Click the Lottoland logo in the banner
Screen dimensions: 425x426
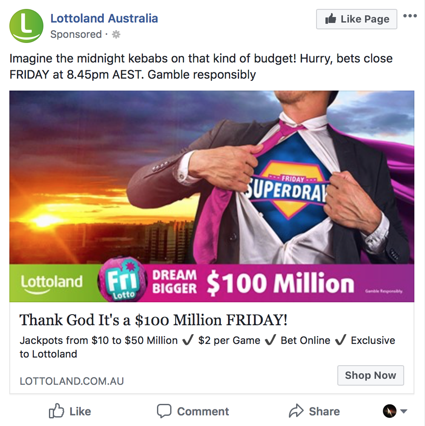click(51, 283)
